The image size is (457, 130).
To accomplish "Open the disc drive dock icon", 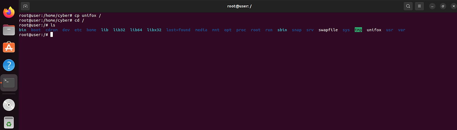I will pyautogui.click(x=9, y=105).
